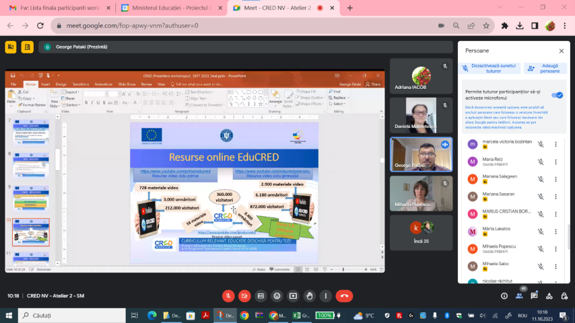575x323 pixels.
Task: Open the chat panel icon
Action: coord(534,295)
